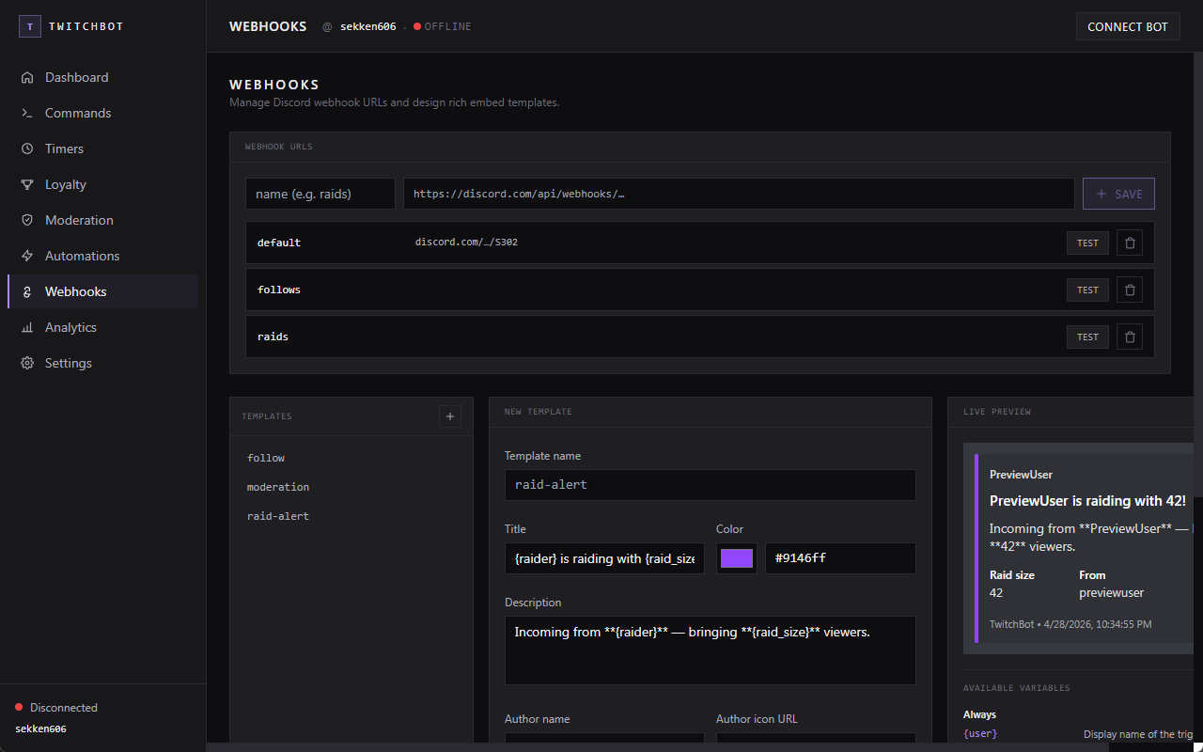
Task: Click the Description text area
Action: click(x=711, y=650)
